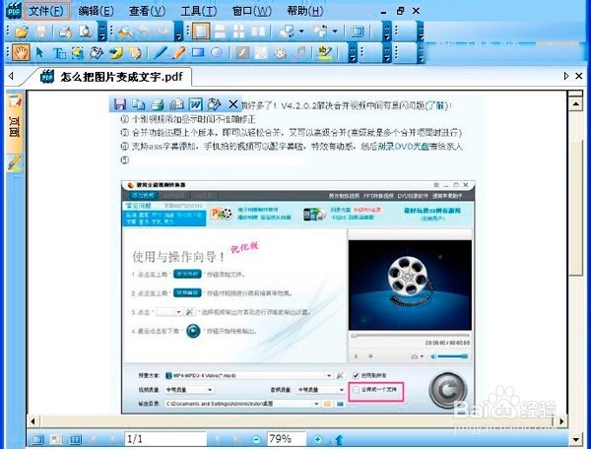This screenshot has width=591, height=449.
Task: Select the Hand tool
Action: (x=21, y=52)
